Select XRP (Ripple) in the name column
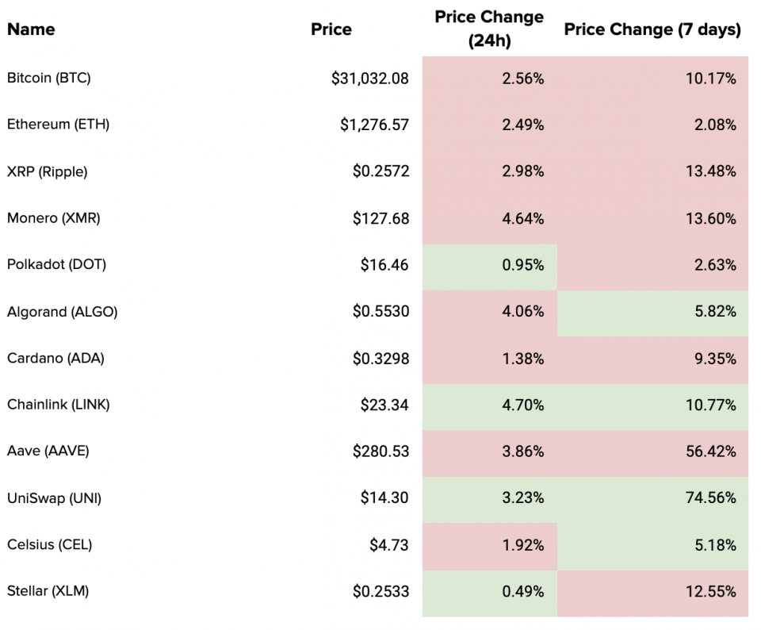Image resolution: width=761 pixels, height=630 pixels. pyautogui.click(x=47, y=171)
